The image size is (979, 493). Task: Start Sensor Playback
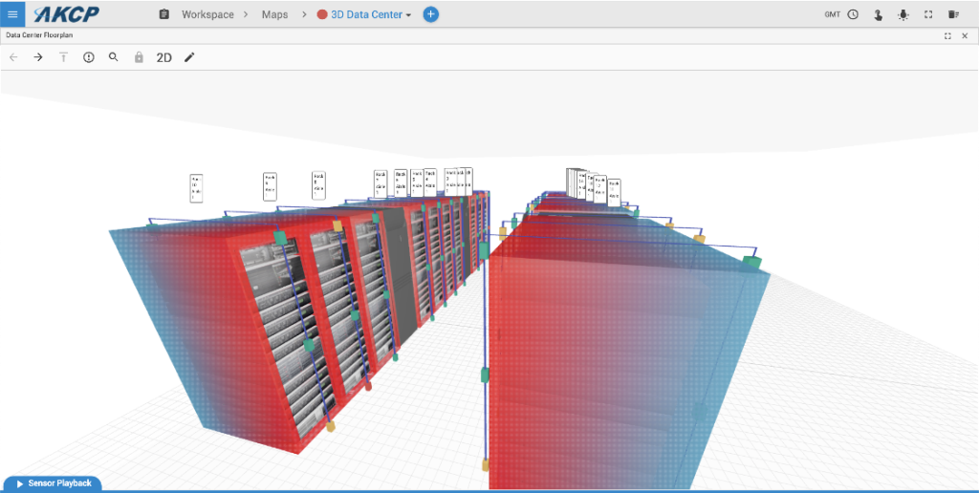pyautogui.click(x=53, y=483)
